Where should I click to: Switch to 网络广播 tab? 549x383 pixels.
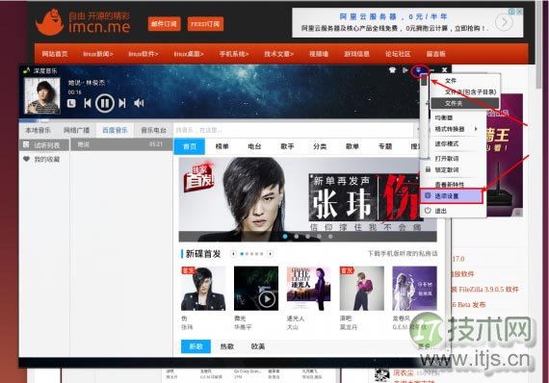76,131
